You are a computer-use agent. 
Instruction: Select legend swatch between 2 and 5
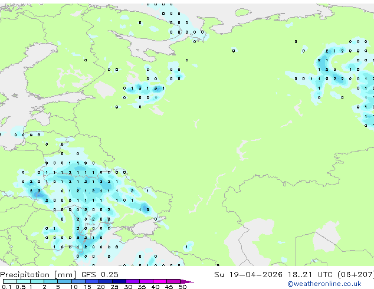pyautogui.click(x=51, y=281)
